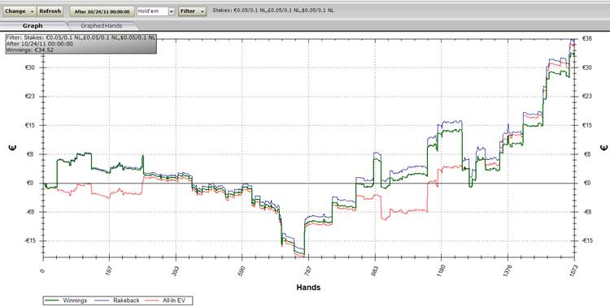Select the red All-In EV legend entry

[x=169, y=301]
